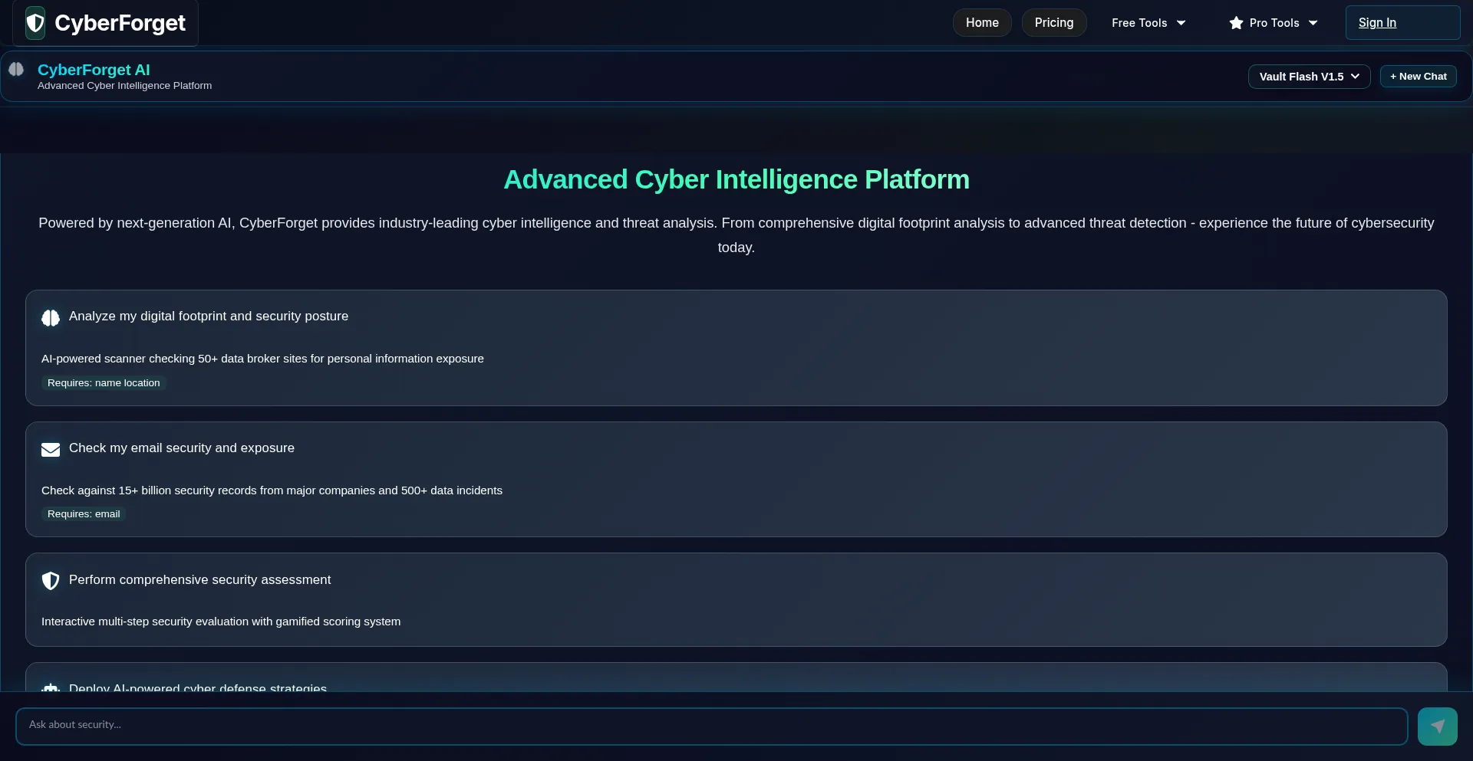
Task: Open the Pricing page from navbar
Action: (x=1053, y=23)
